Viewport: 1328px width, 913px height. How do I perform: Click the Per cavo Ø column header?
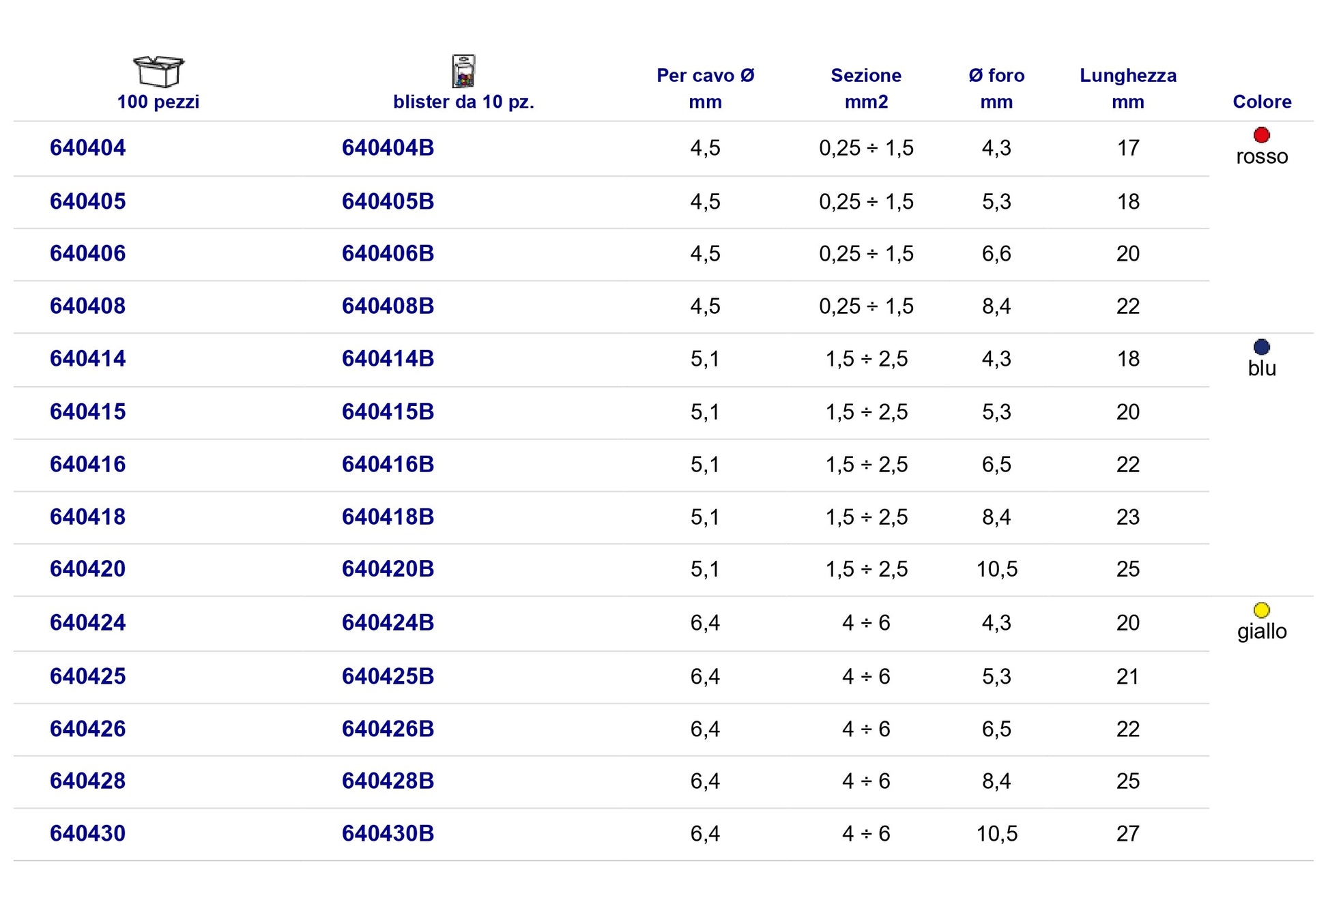(x=706, y=89)
